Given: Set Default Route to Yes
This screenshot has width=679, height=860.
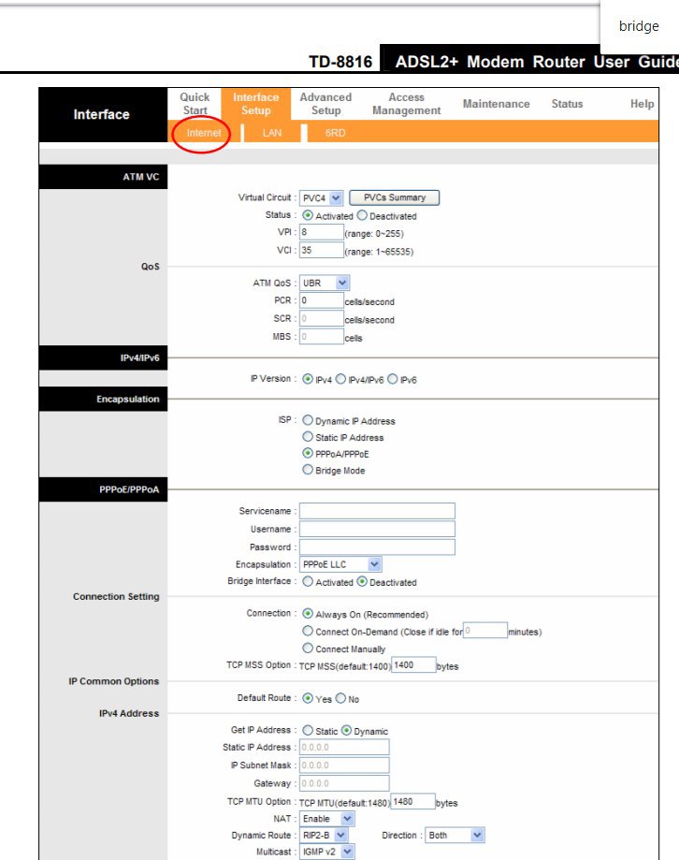Looking at the screenshot, I should click(308, 698).
